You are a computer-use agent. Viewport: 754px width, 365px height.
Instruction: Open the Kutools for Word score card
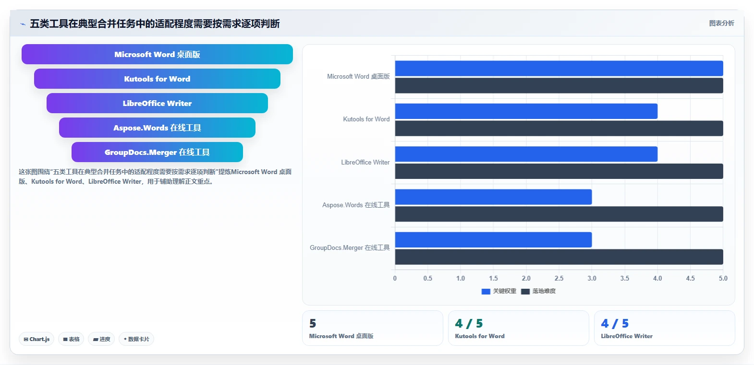(519, 328)
